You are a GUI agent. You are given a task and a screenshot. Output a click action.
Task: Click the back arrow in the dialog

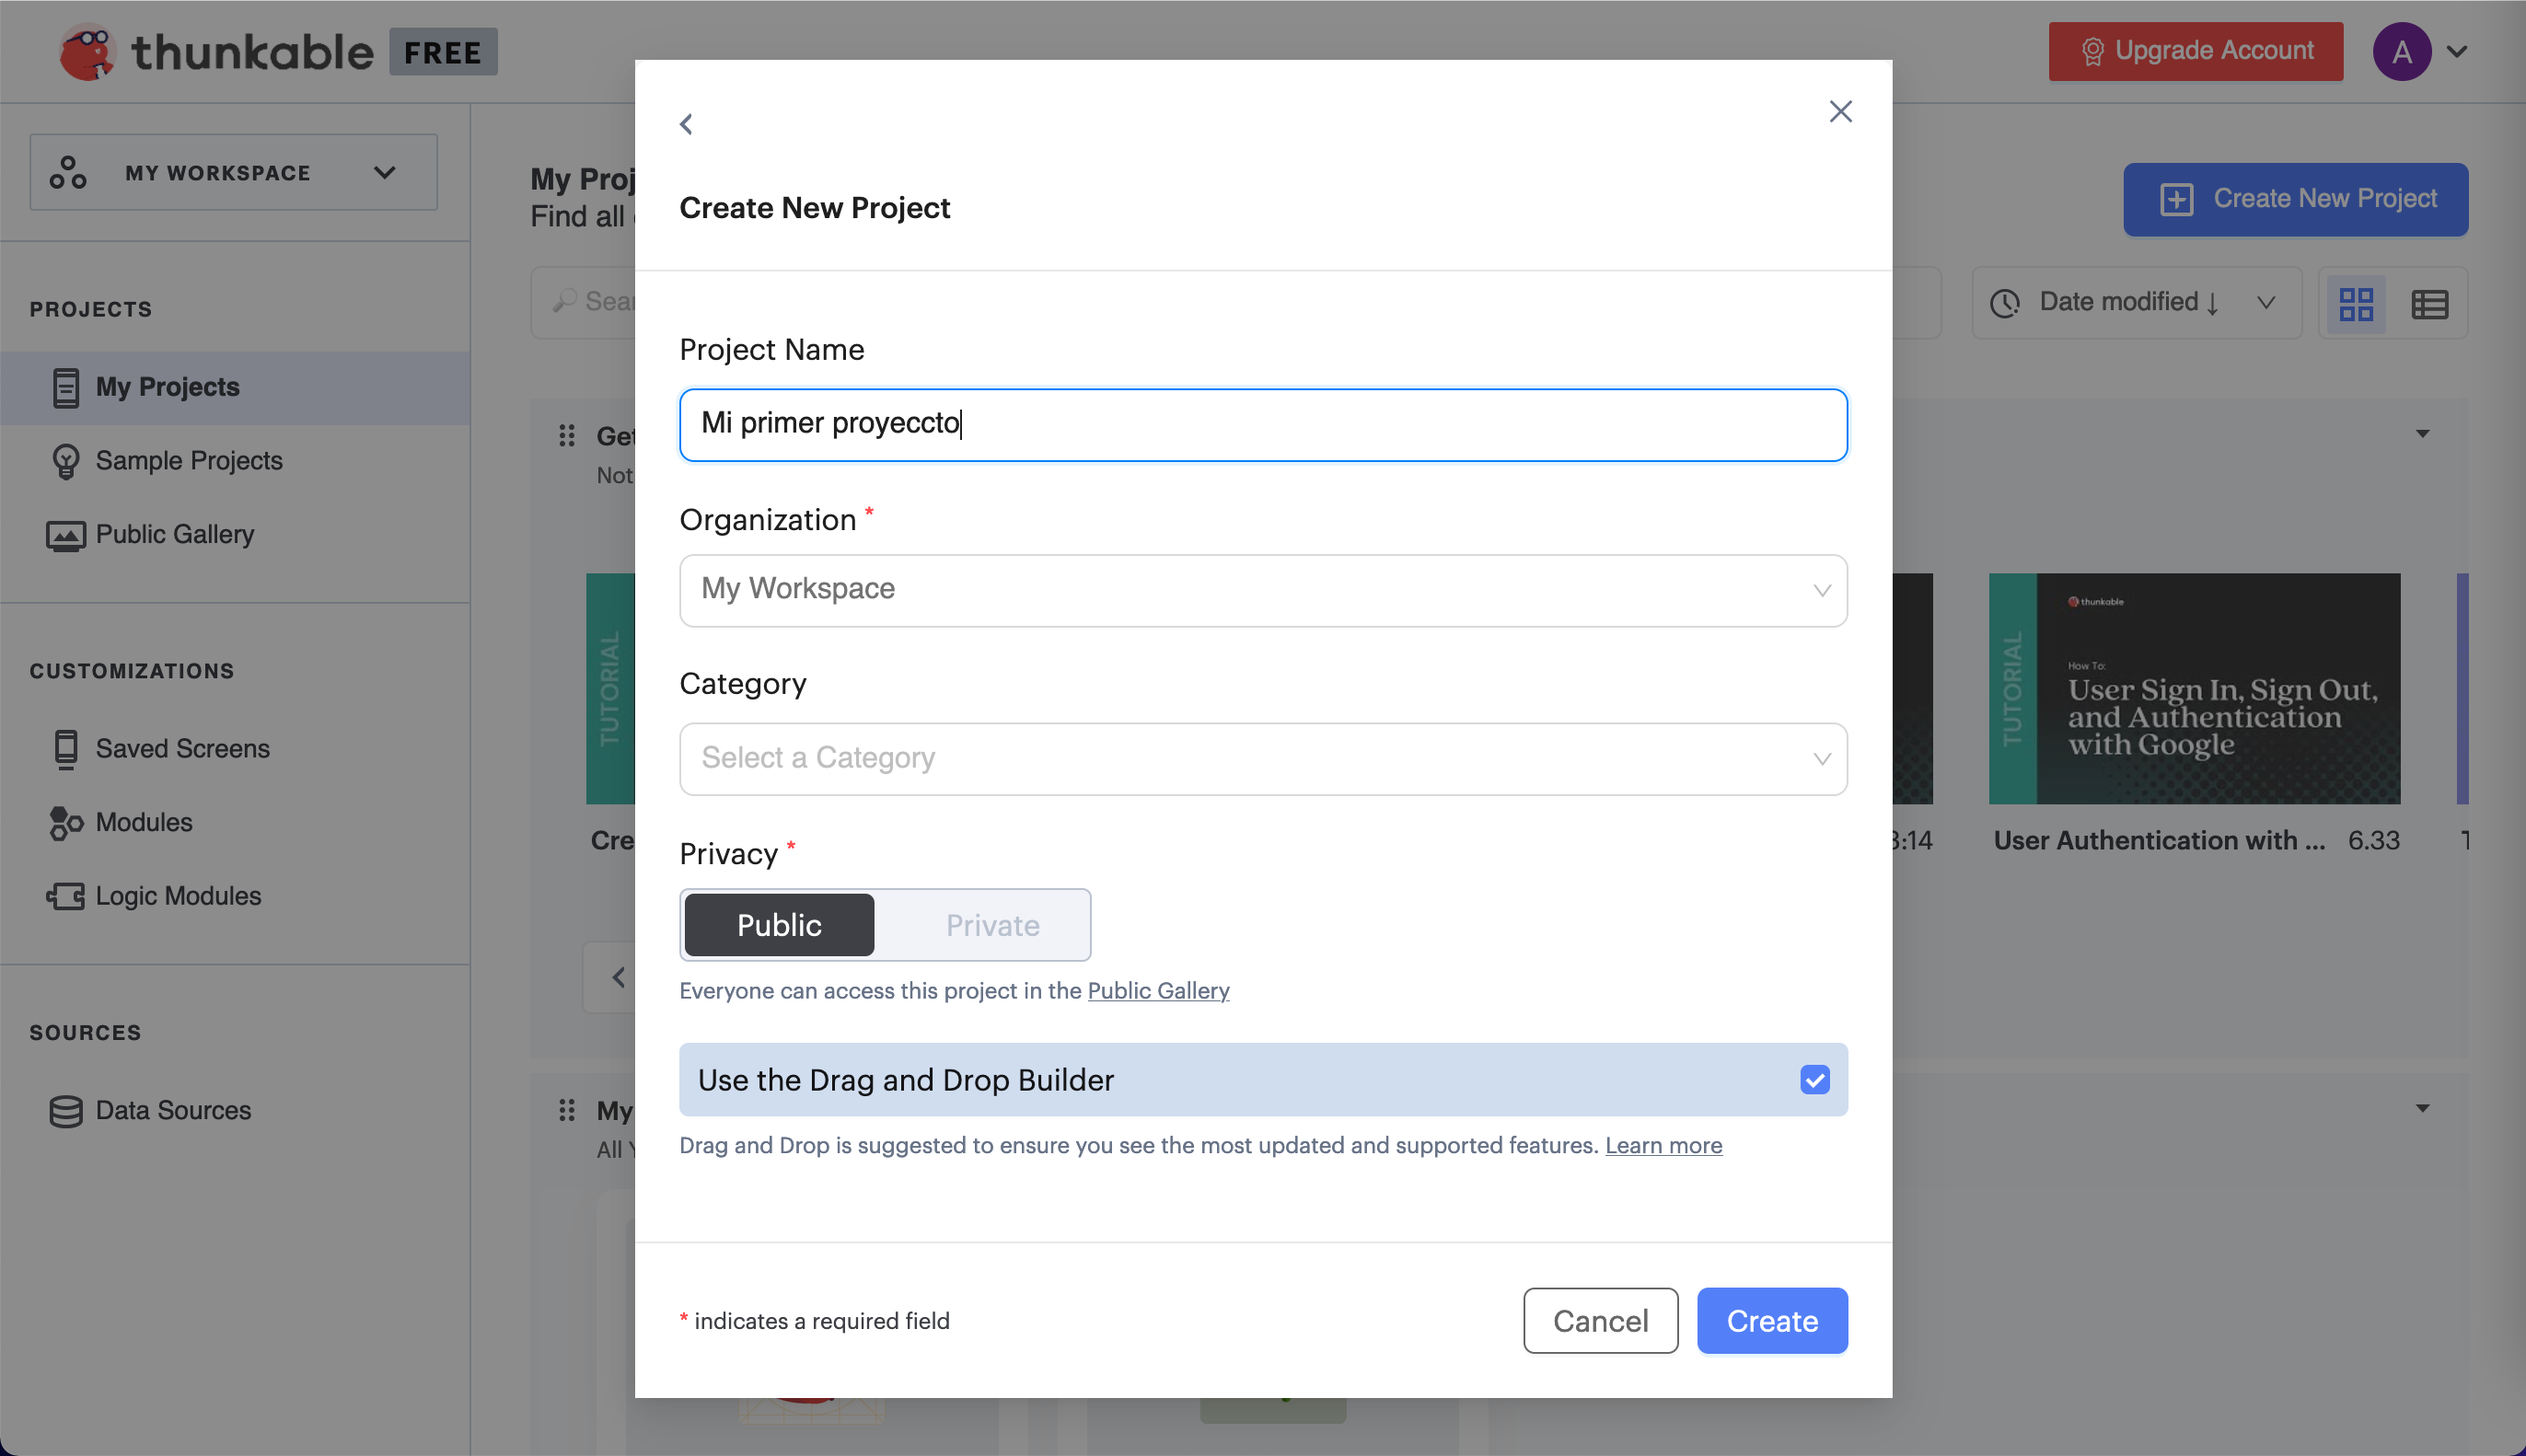click(686, 124)
